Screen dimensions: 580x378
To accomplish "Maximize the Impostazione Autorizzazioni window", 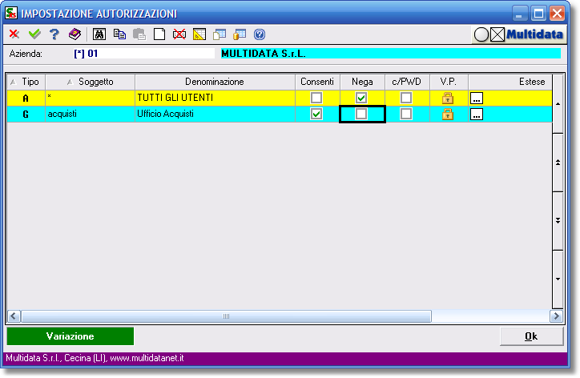I will [538, 14].
